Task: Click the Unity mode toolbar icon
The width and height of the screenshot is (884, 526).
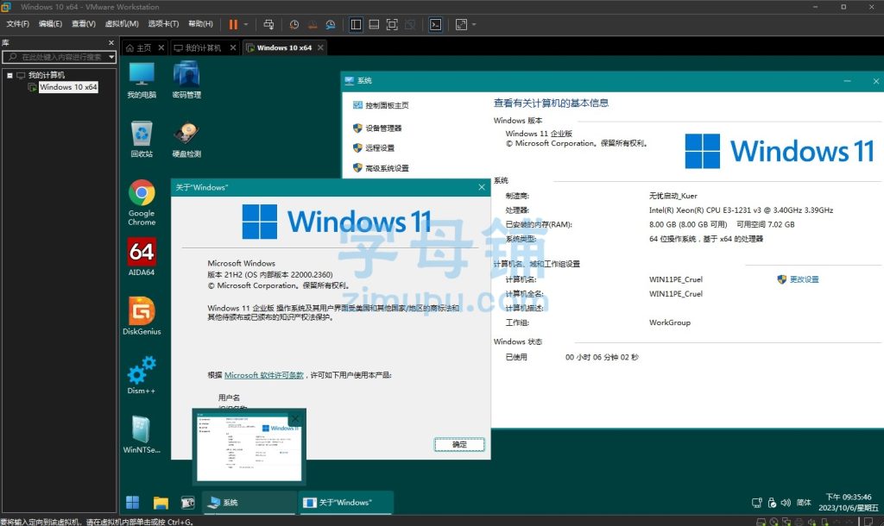Action: pos(410,24)
